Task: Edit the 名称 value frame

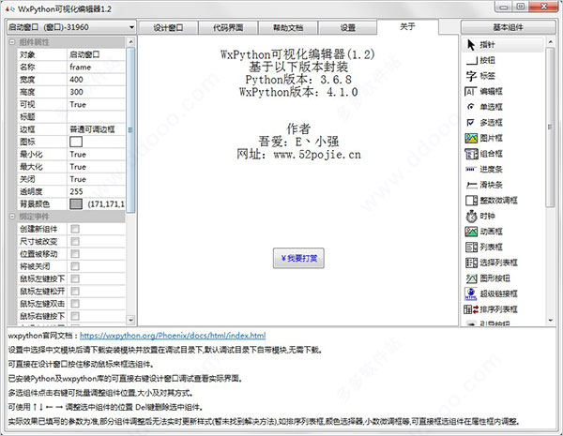Action: tap(97, 68)
